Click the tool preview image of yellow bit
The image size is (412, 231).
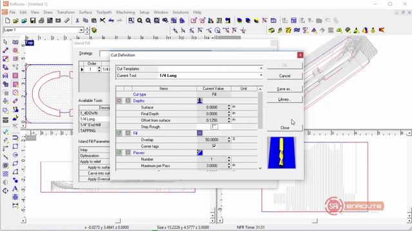click(281, 153)
